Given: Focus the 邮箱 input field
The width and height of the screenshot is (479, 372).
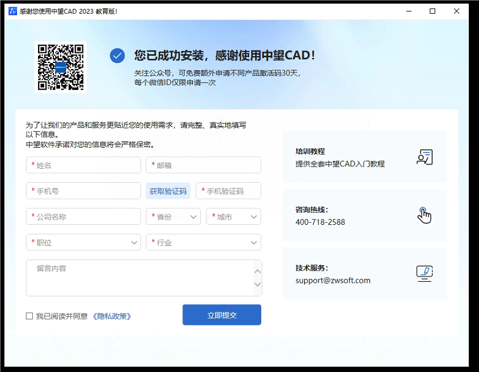Looking at the screenshot, I should (x=203, y=165).
